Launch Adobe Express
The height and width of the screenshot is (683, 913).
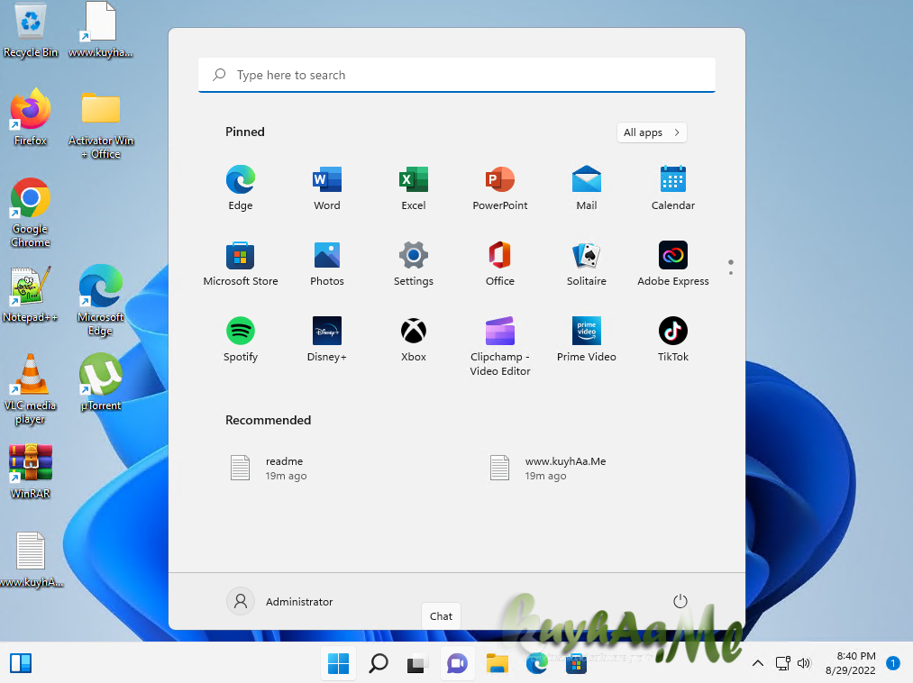[673, 263]
